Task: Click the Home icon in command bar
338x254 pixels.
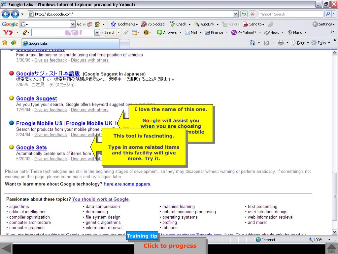Action: [253, 43]
